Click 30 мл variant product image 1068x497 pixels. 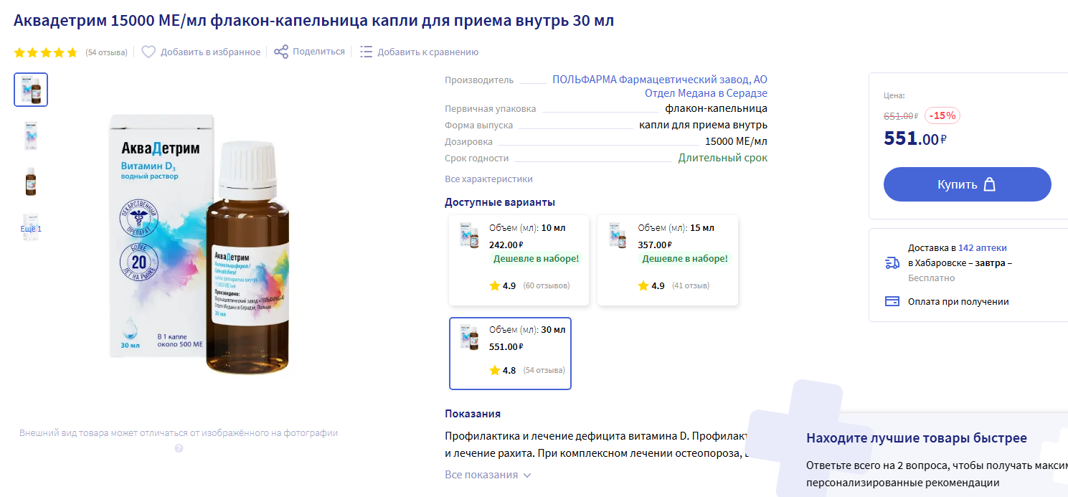(469, 337)
